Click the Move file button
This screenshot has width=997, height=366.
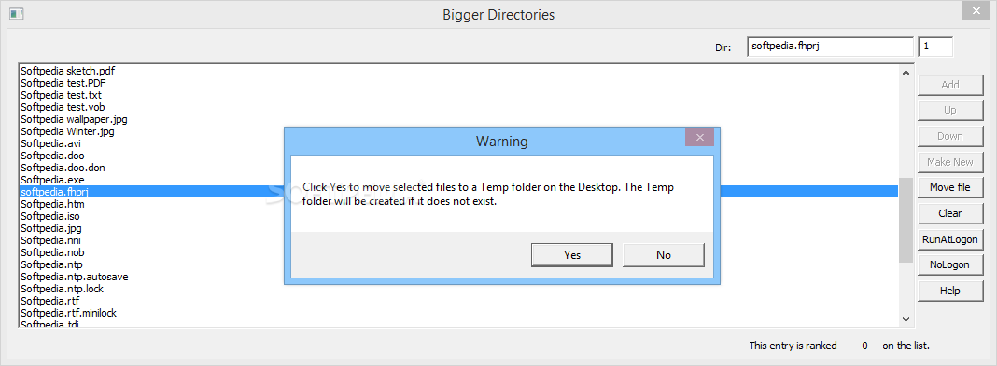pos(949,187)
